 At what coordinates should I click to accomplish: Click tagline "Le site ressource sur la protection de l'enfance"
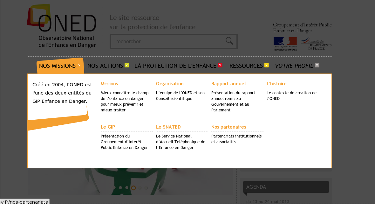coord(153,22)
